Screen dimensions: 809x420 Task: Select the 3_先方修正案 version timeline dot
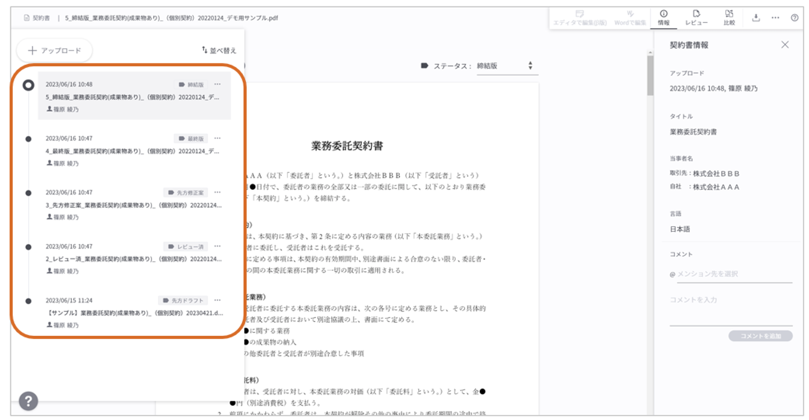[29, 193]
